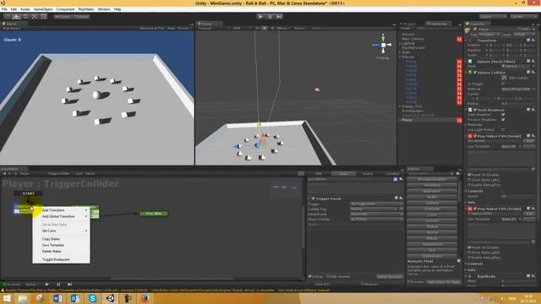The width and height of the screenshot is (541, 304).
Task: Pause the Unity game preview
Action: coord(270,17)
